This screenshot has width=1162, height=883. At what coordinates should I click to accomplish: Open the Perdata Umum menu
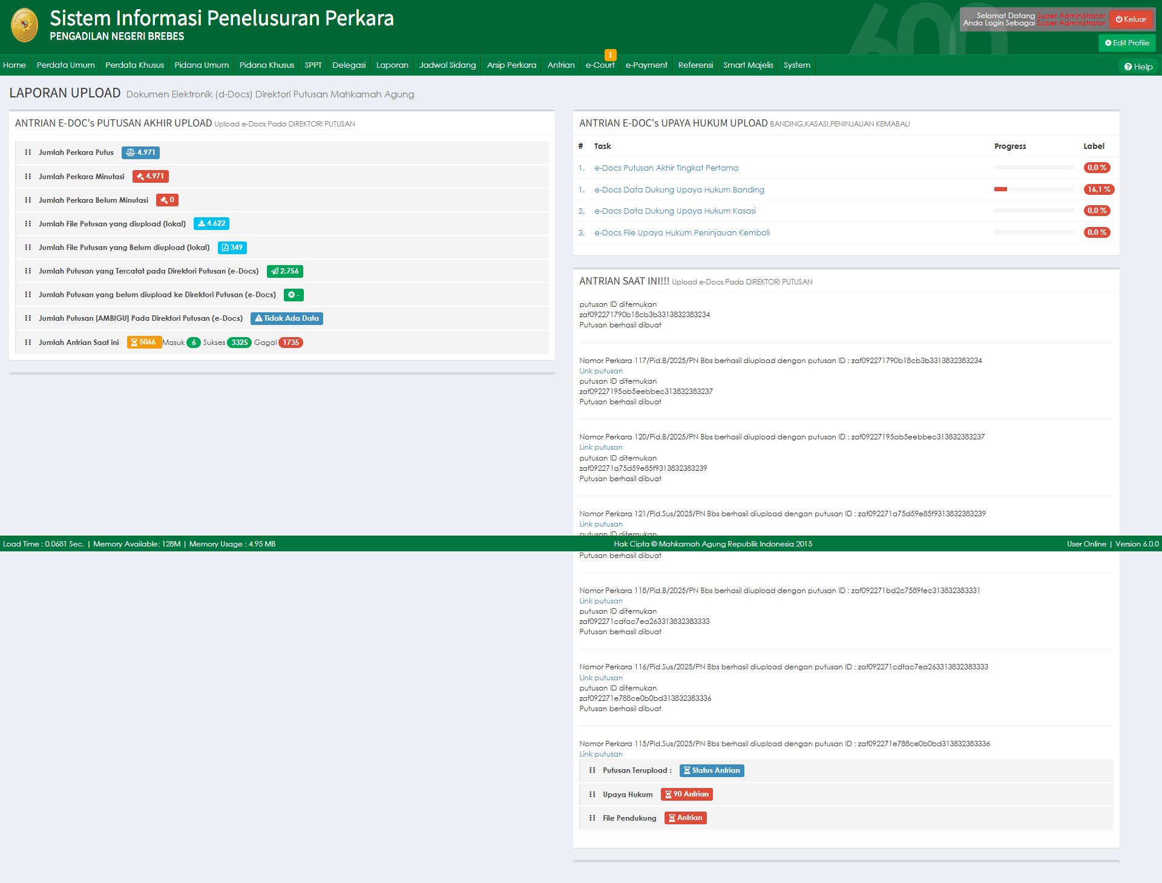tap(65, 65)
